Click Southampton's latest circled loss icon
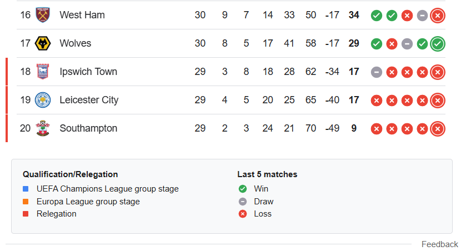 [438, 128]
